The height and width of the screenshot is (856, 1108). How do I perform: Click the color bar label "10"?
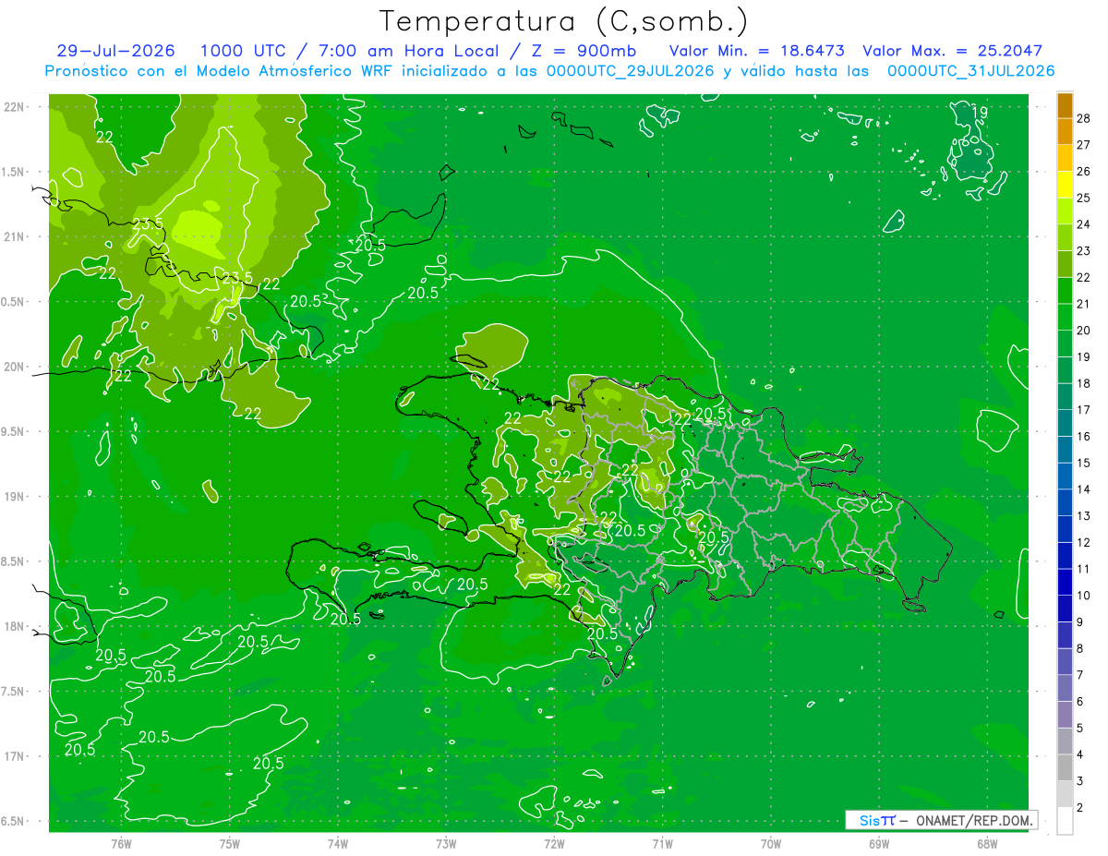(1083, 596)
